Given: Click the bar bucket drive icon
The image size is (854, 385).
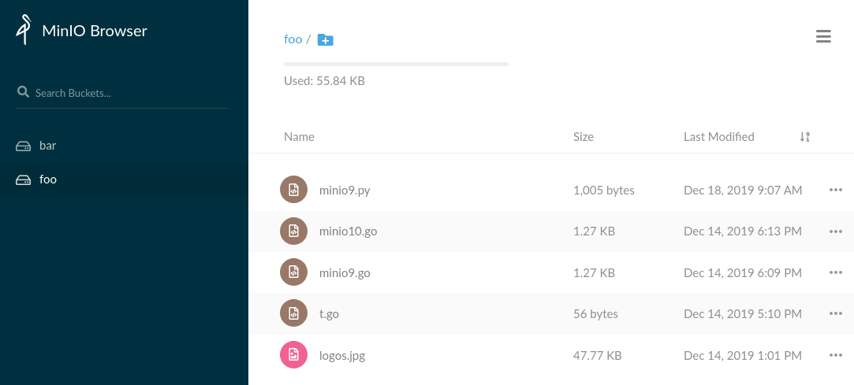Looking at the screenshot, I should pyautogui.click(x=23, y=146).
